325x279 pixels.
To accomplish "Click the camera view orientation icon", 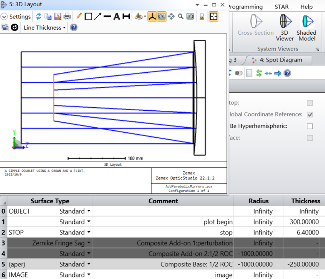I will tap(139, 16).
